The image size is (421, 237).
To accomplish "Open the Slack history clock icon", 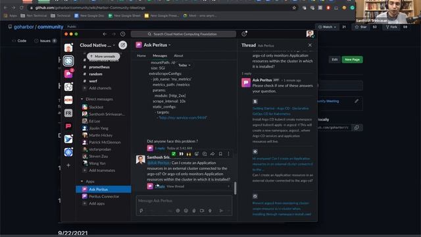I will click(123, 34).
